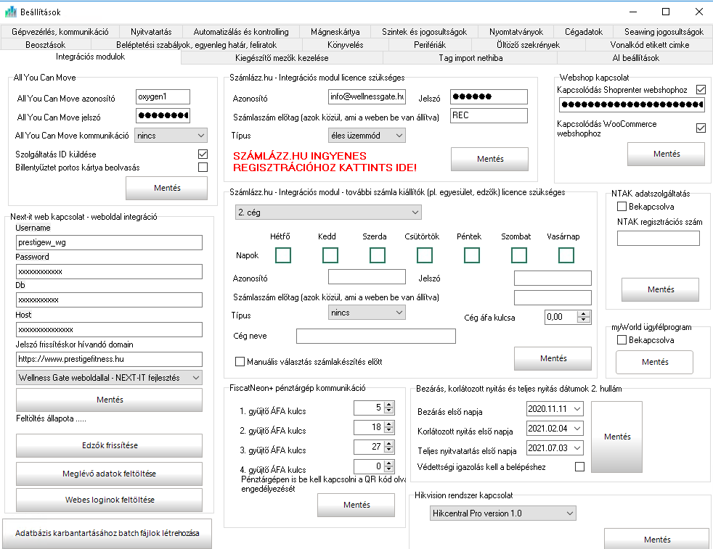Click the Beállítások app icon in title bar
Screen dimensions: 713x549
coord(10,12)
